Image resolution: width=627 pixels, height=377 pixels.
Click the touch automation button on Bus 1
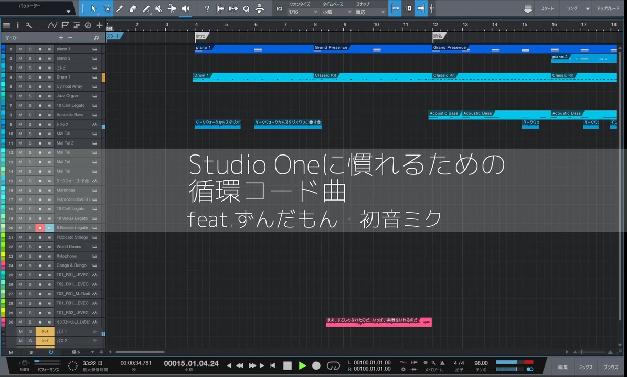[45, 331]
